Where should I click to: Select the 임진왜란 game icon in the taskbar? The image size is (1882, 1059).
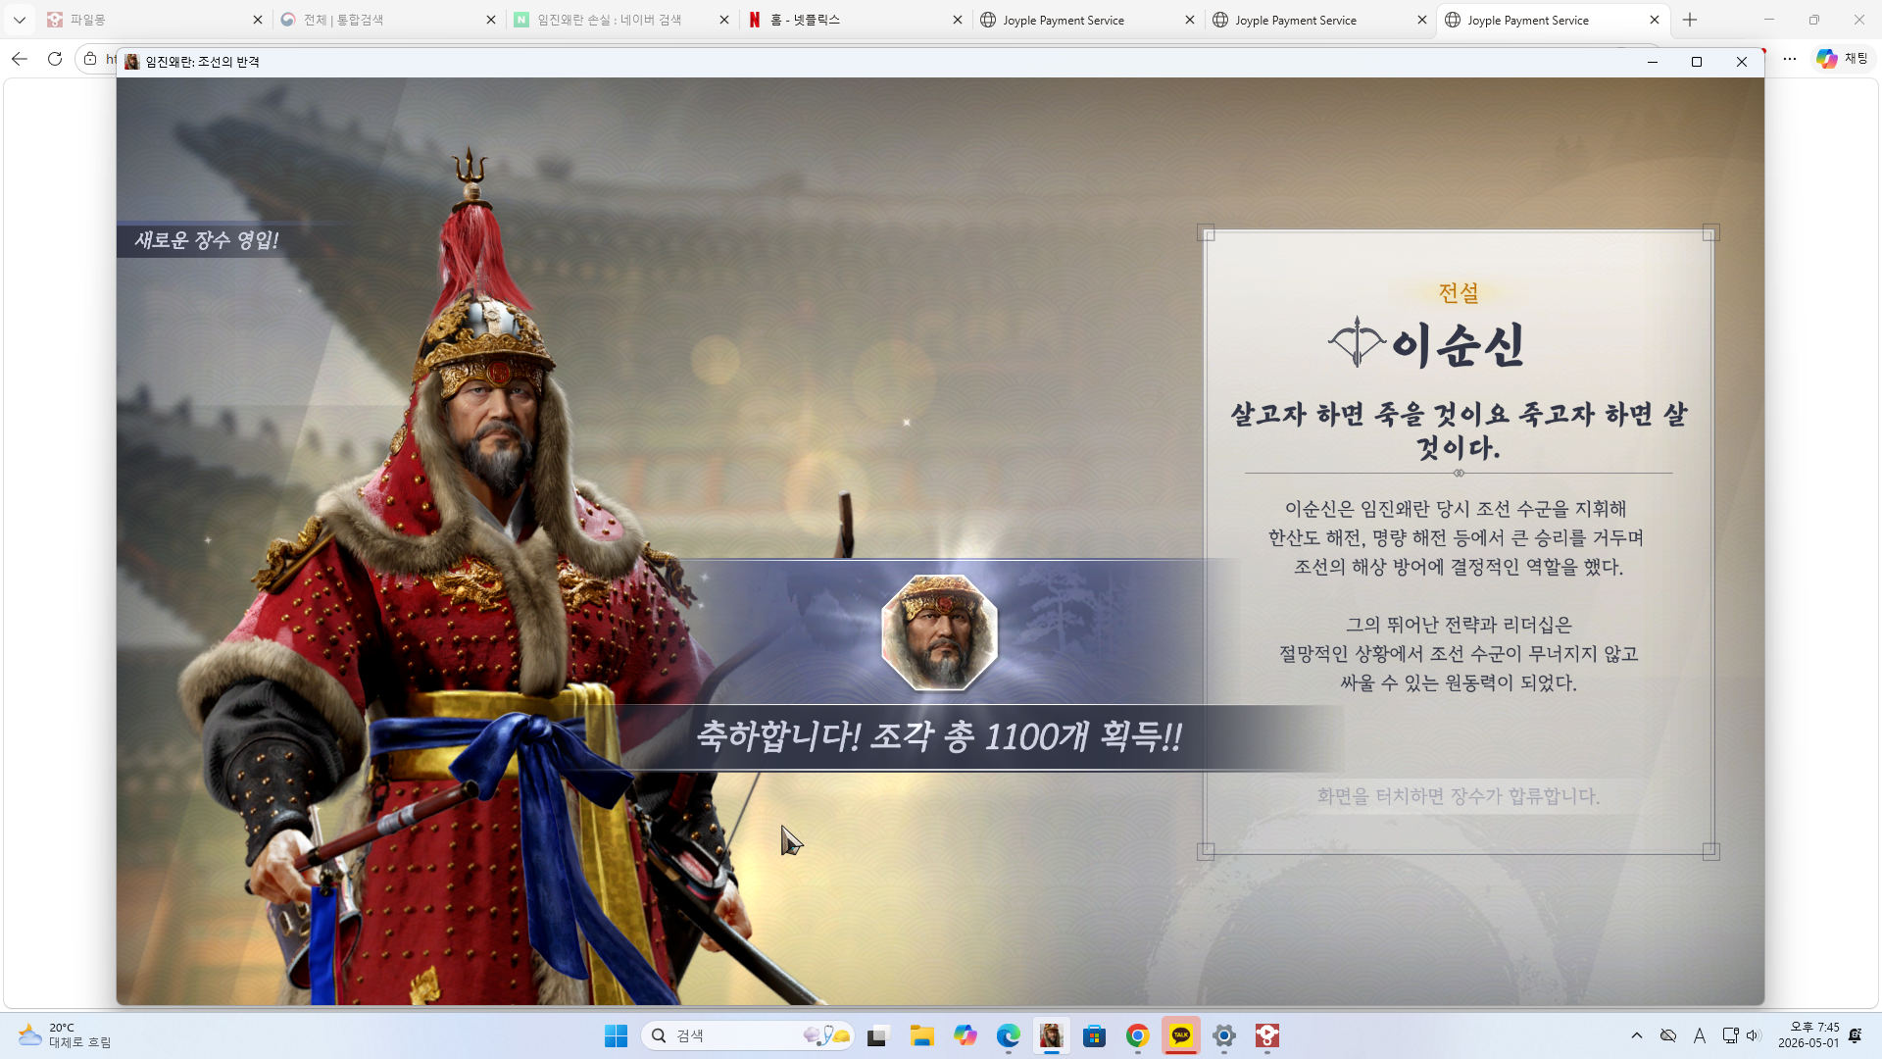click(x=1052, y=1035)
